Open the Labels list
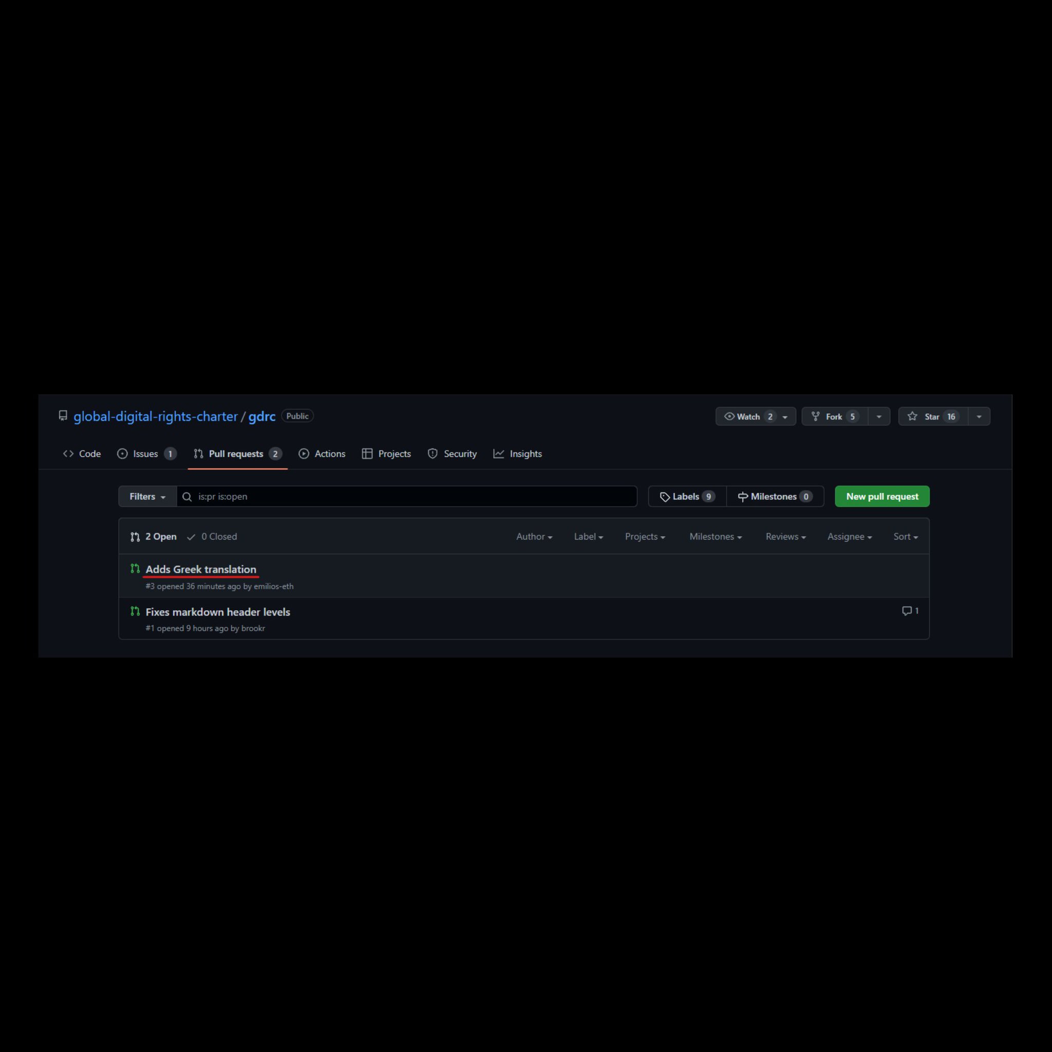Screen dimensions: 1052x1052 coord(687,497)
